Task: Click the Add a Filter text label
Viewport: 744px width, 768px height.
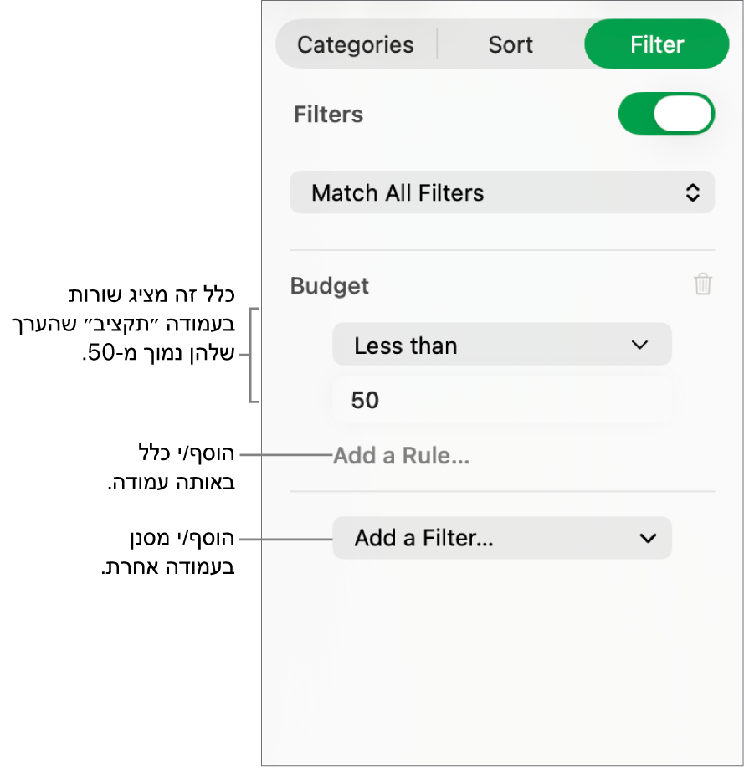Action: [x=423, y=538]
